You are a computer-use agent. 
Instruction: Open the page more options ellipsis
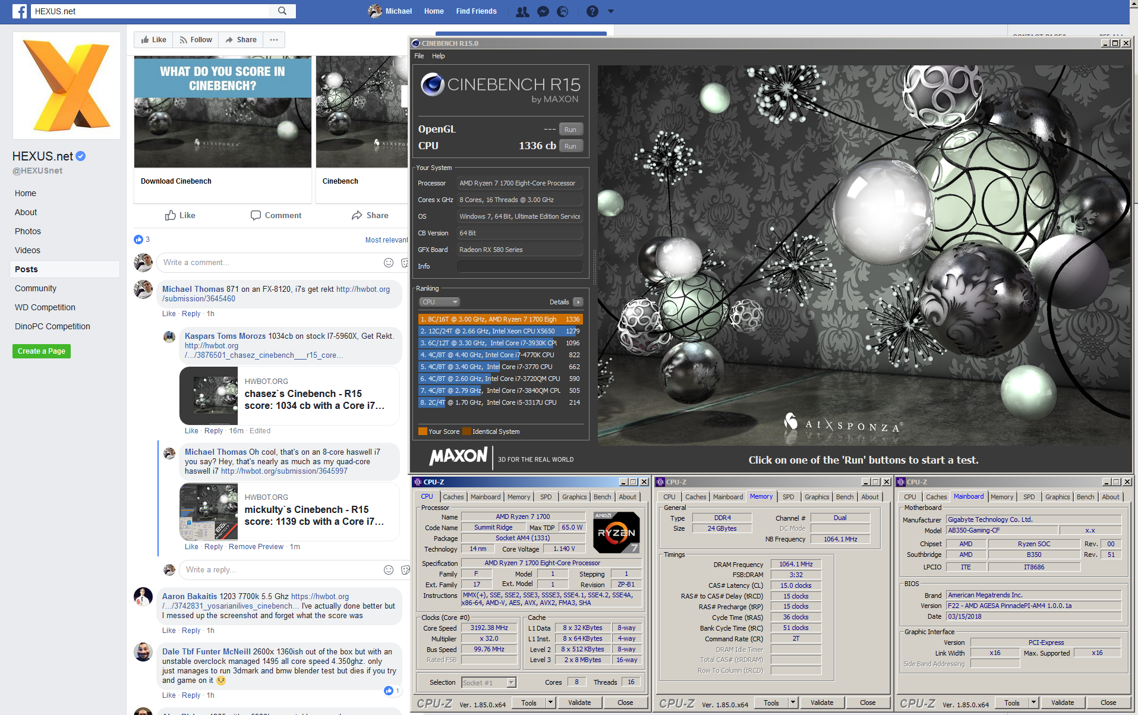pyautogui.click(x=273, y=40)
